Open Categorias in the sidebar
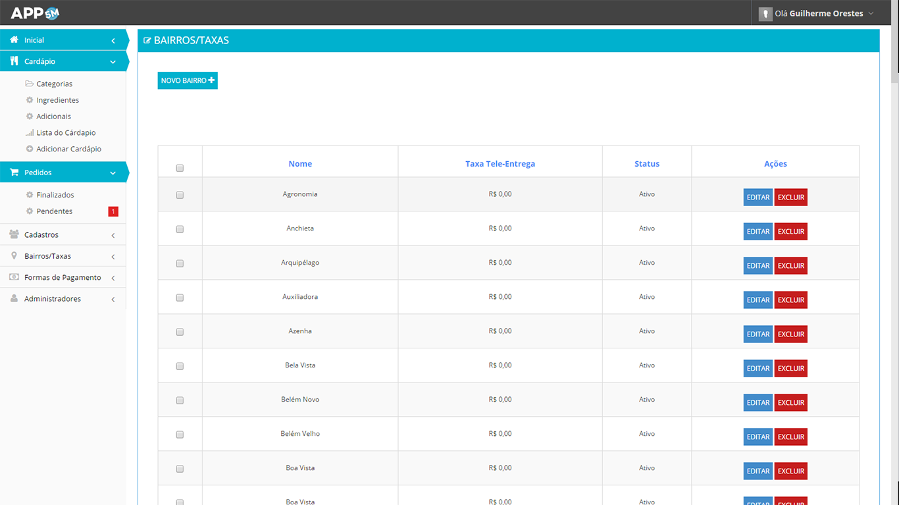The width and height of the screenshot is (899, 505). tap(54, 84)
